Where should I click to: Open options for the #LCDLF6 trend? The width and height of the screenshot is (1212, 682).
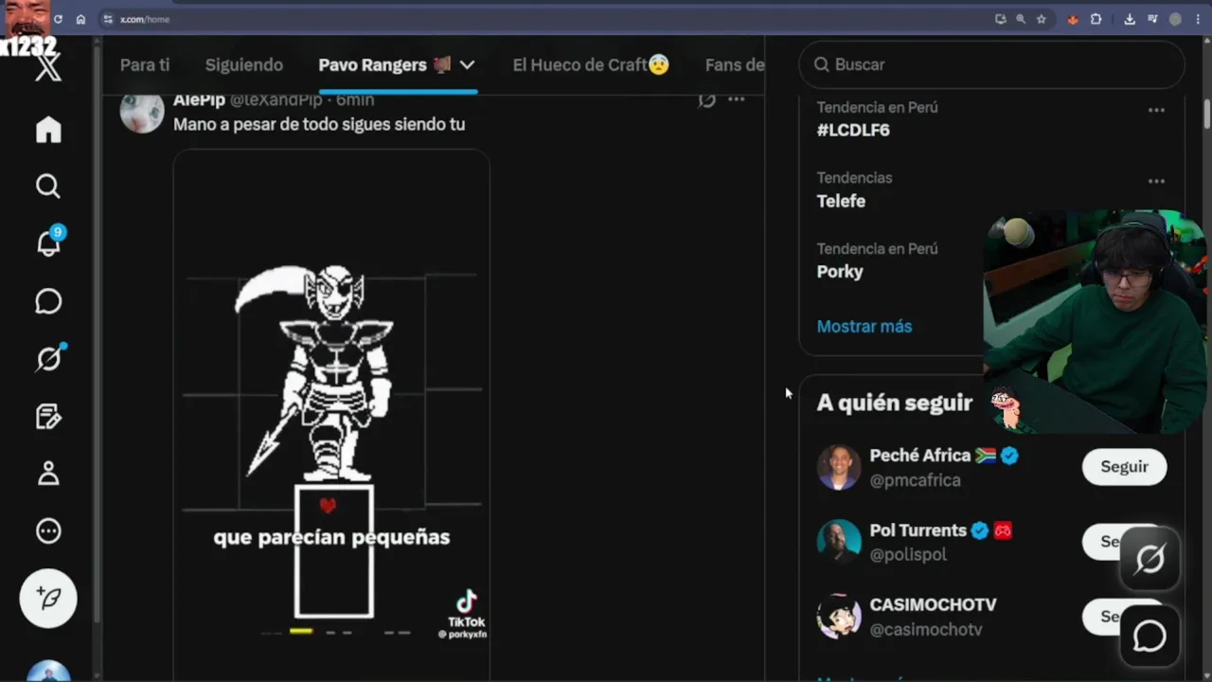pos(1156,110)
